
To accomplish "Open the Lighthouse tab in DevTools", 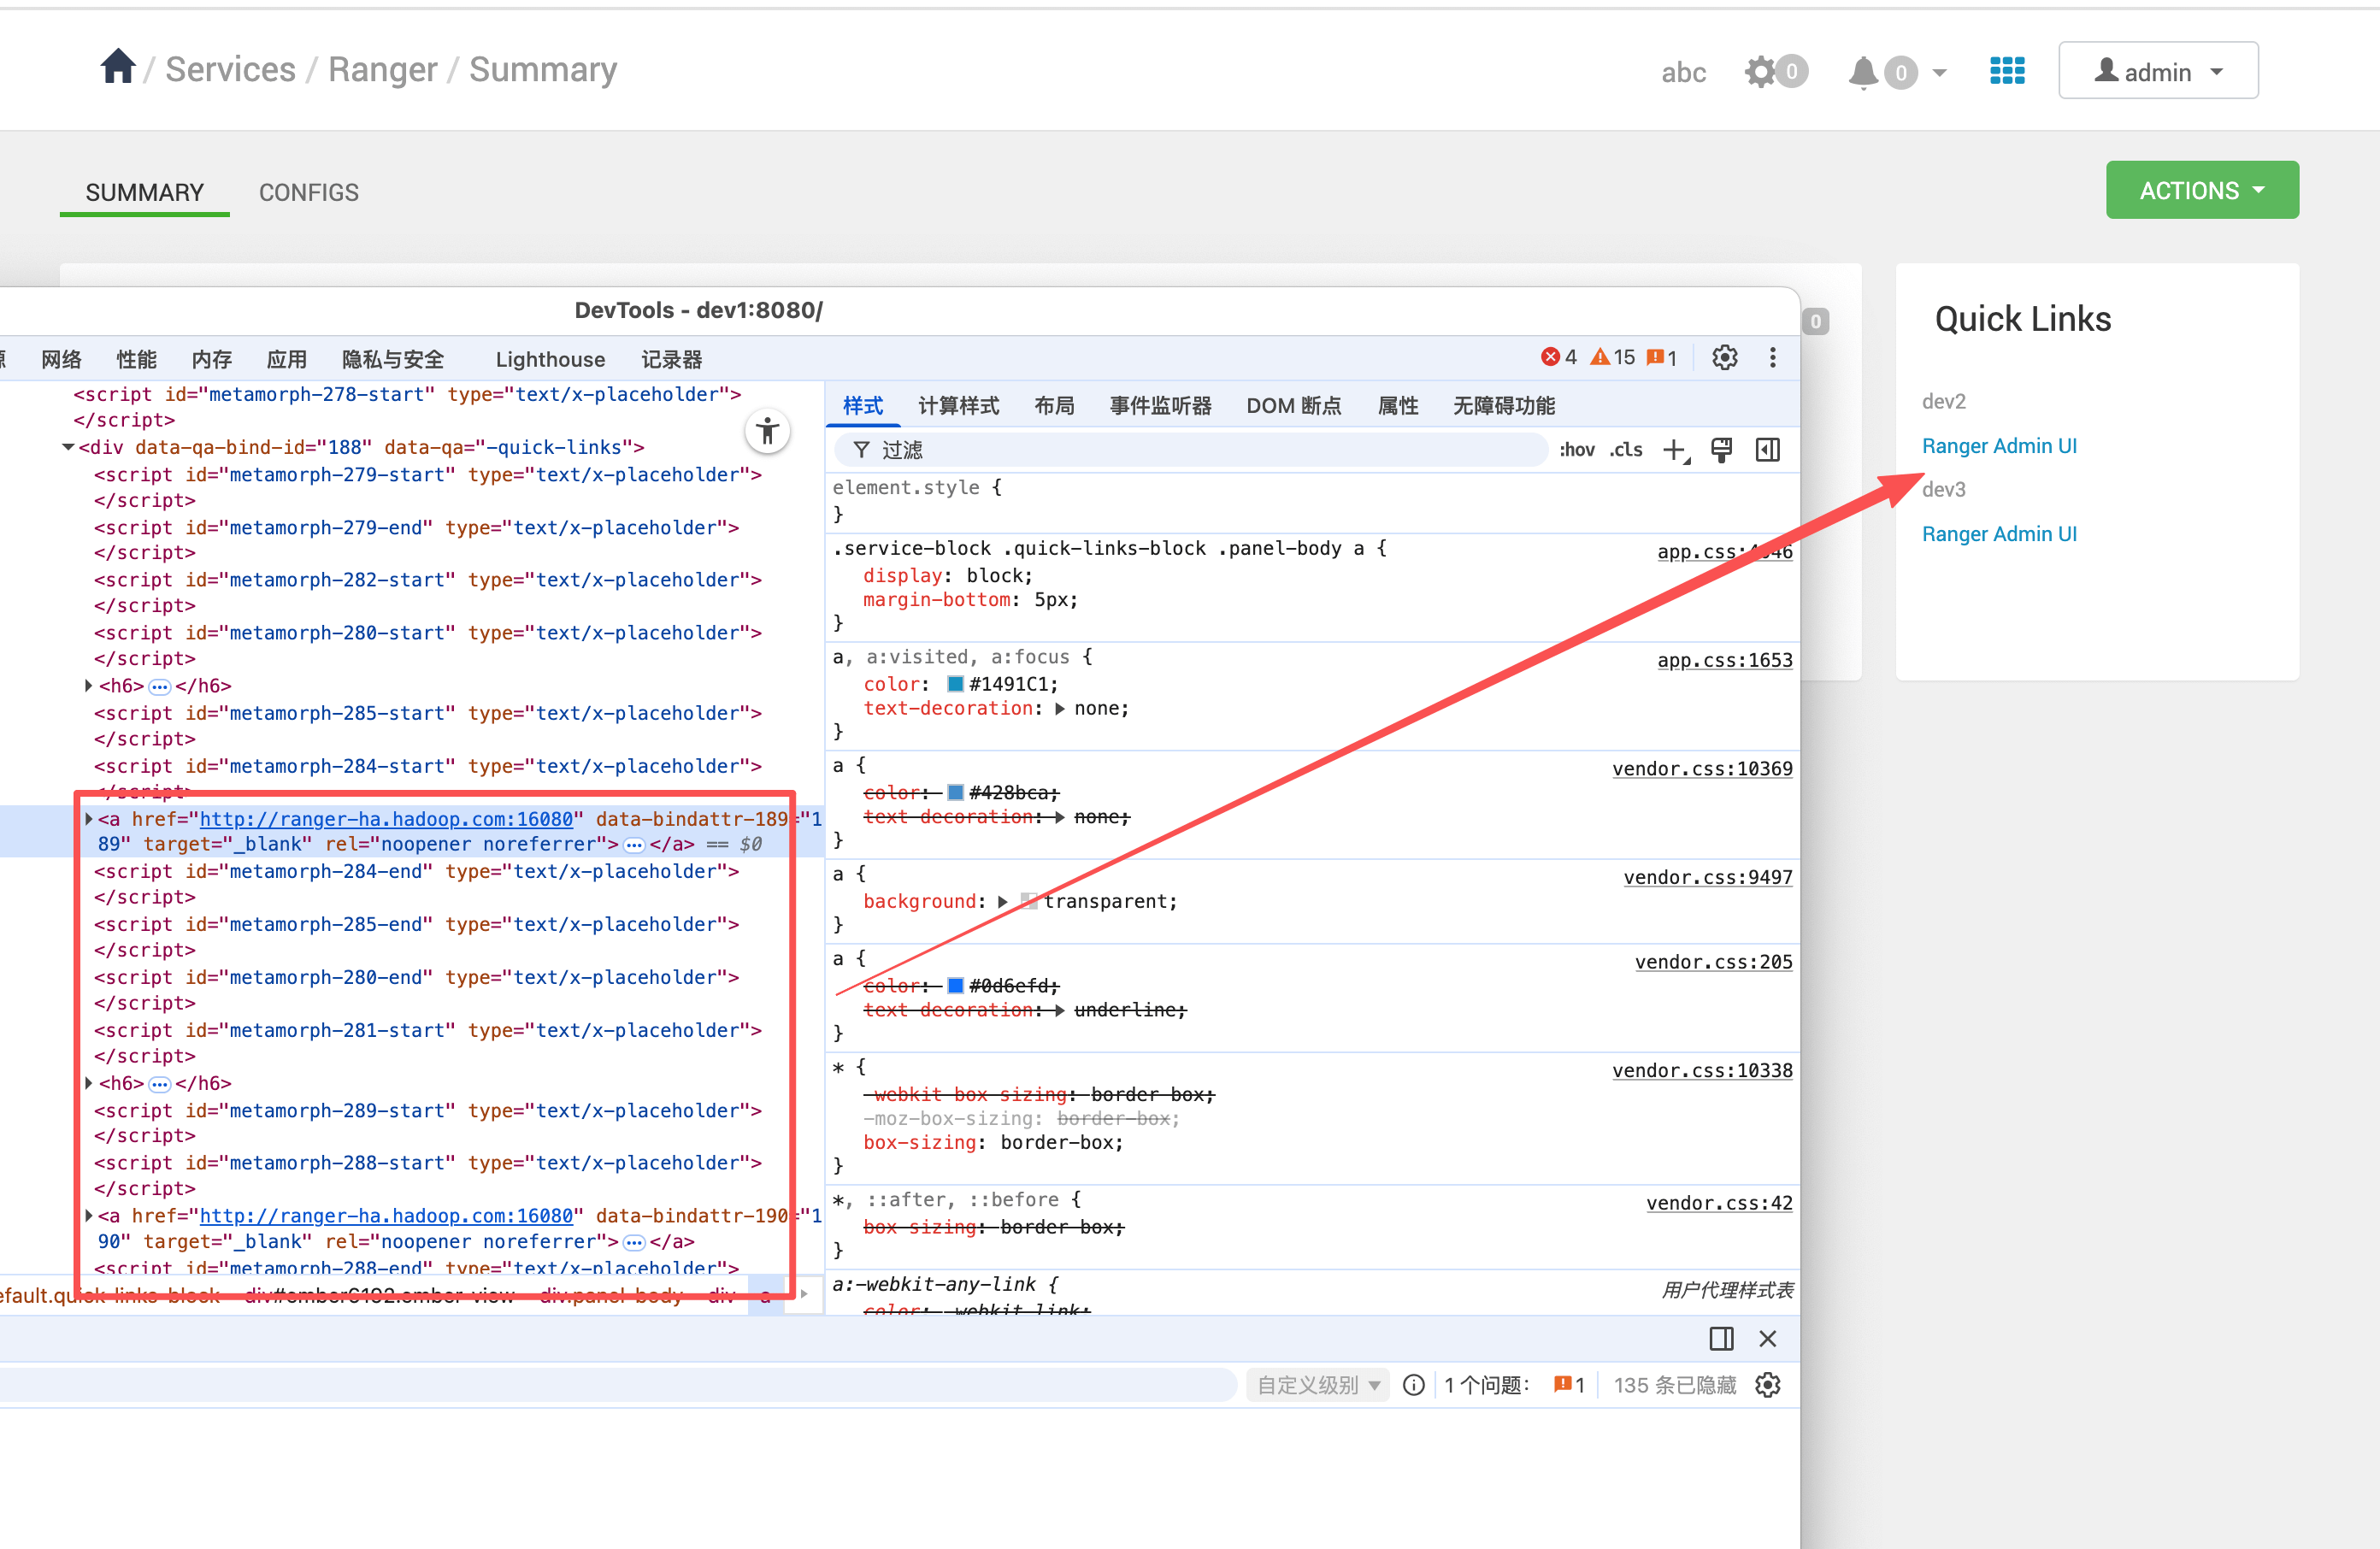I will tap(550, 359).
